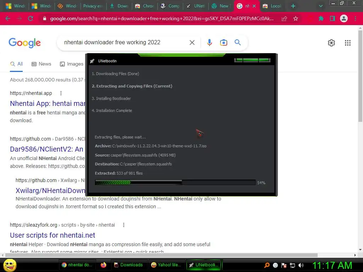Search by image with the camera icon
Screen dimensions: 363x272
(x=224, y=42)
